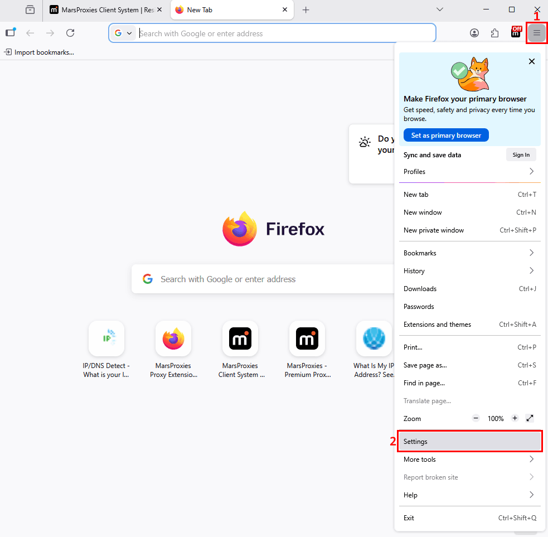Enter full screen via zoom row arrow icon
Screen dimensions: 548x537
(x=530, y=418)
